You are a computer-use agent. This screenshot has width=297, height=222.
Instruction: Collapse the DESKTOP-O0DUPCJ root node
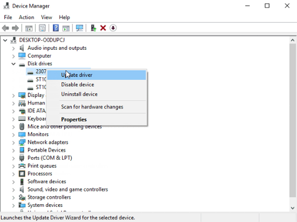5,40
